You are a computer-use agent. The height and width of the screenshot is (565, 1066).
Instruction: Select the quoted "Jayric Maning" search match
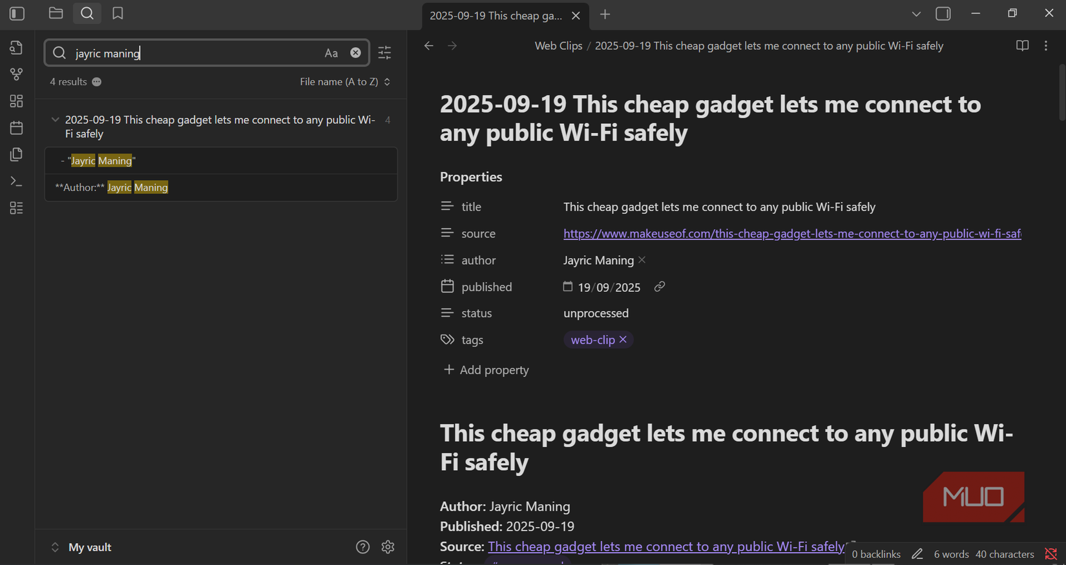tap(221, 161)
